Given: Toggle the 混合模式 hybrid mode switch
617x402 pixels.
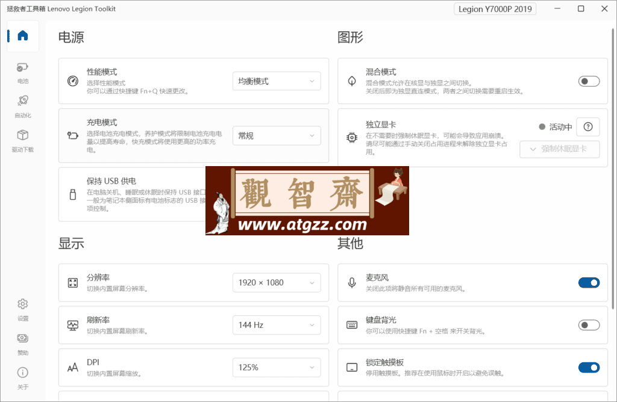Looking at the screenshot, I should click(589, 81).
